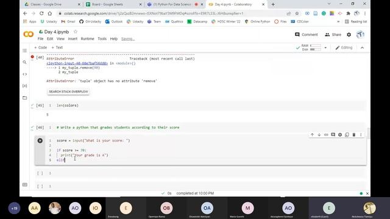Open the Insert menu
390x219 pixels.
pos(73,39)
